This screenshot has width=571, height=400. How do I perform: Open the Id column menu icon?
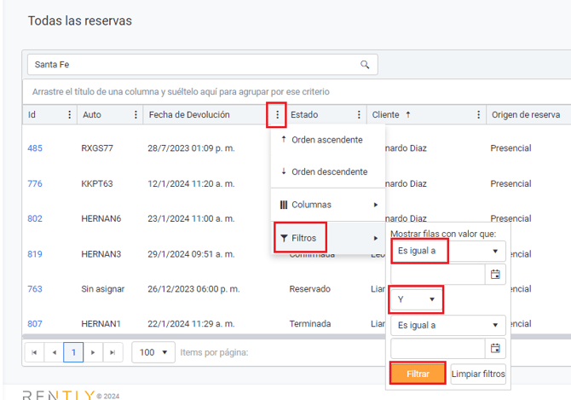pyautogui.click(x=70, y=115)
